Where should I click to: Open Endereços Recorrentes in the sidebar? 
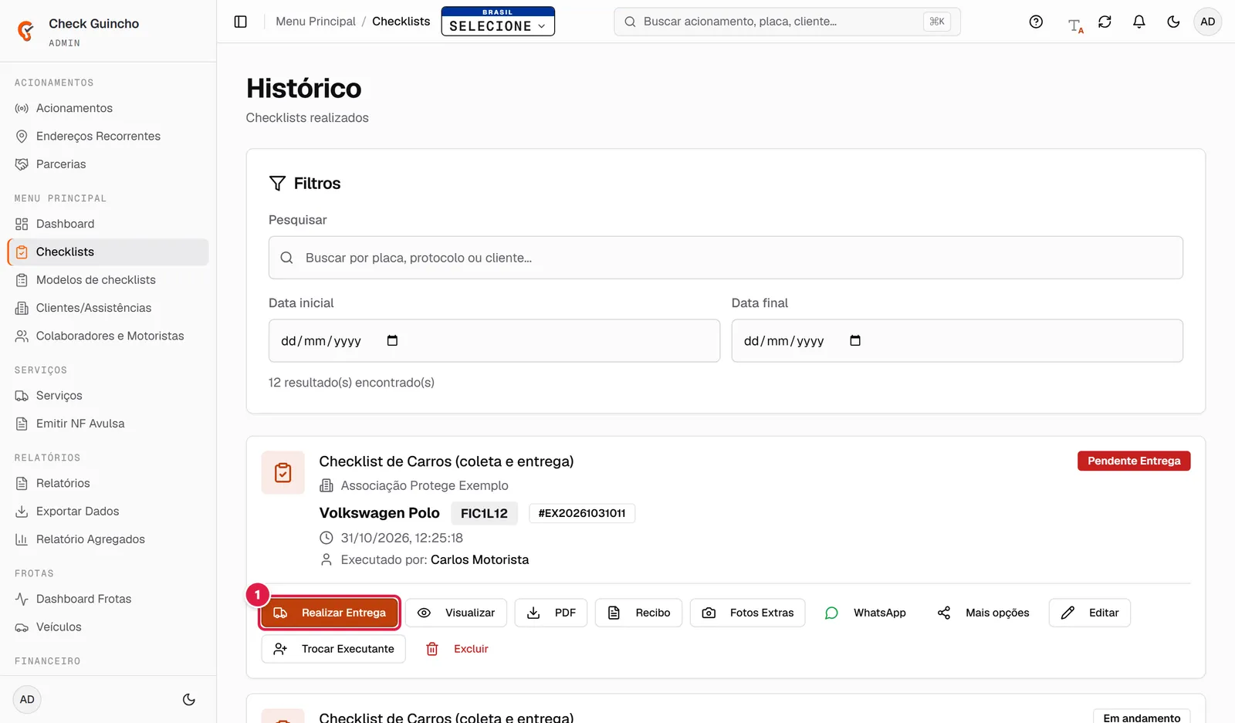click(108, 136)
